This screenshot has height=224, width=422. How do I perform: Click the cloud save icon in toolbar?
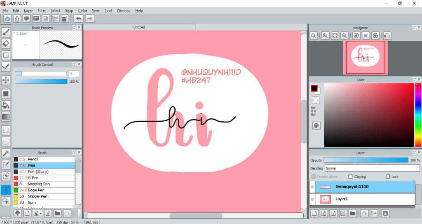point(7,19)
